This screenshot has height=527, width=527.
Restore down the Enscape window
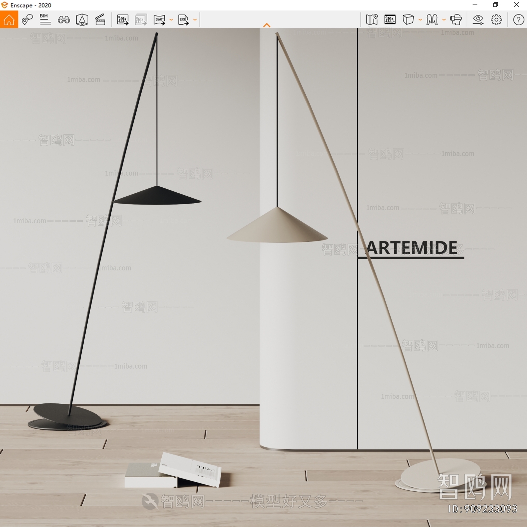[495, 5]
